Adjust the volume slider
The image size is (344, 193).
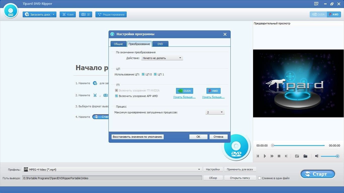330,156
